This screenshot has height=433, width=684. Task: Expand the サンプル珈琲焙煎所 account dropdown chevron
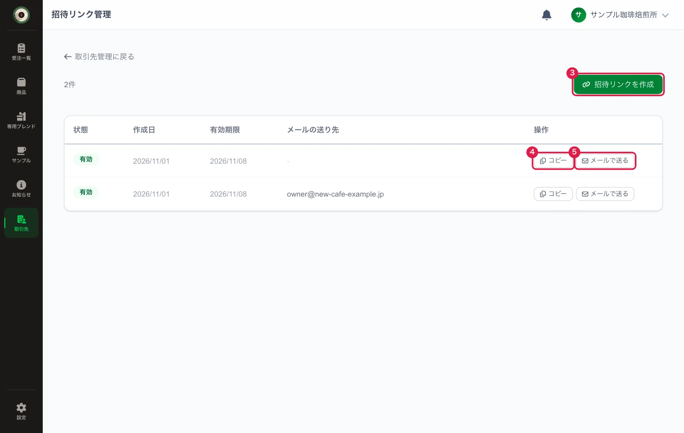coord(665,15)
